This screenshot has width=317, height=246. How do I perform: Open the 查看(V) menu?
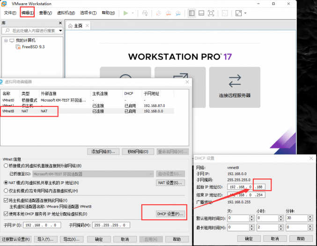coord(45,13)
